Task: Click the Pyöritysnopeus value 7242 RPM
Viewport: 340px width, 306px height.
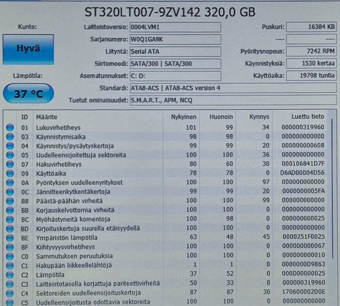Action: pos(311,51)
